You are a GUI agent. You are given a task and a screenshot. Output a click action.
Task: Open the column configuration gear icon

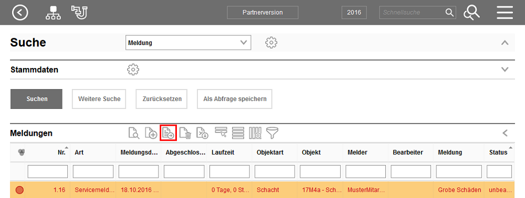[x=255, y=133]
